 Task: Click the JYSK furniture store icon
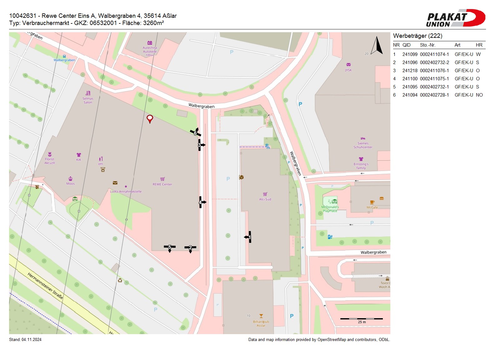pos(348,65)
